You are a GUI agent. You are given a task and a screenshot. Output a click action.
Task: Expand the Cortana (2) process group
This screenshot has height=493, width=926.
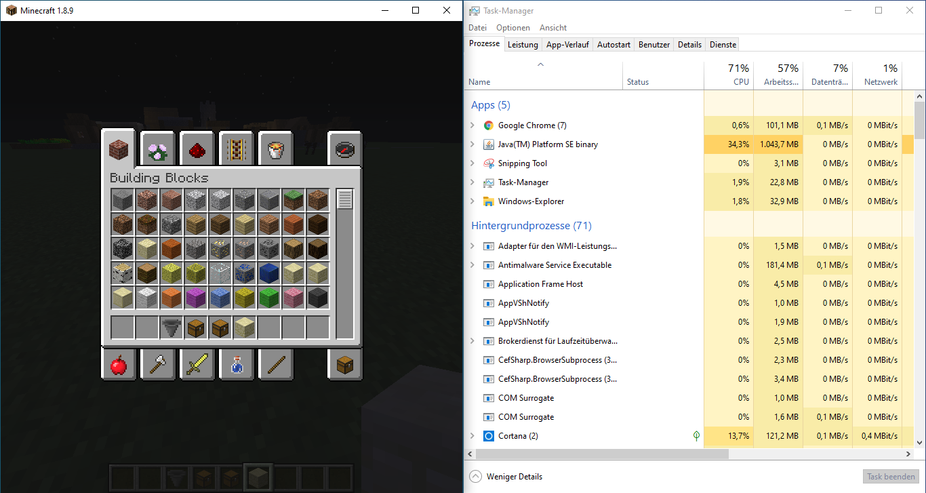click(x=472, y=436)
